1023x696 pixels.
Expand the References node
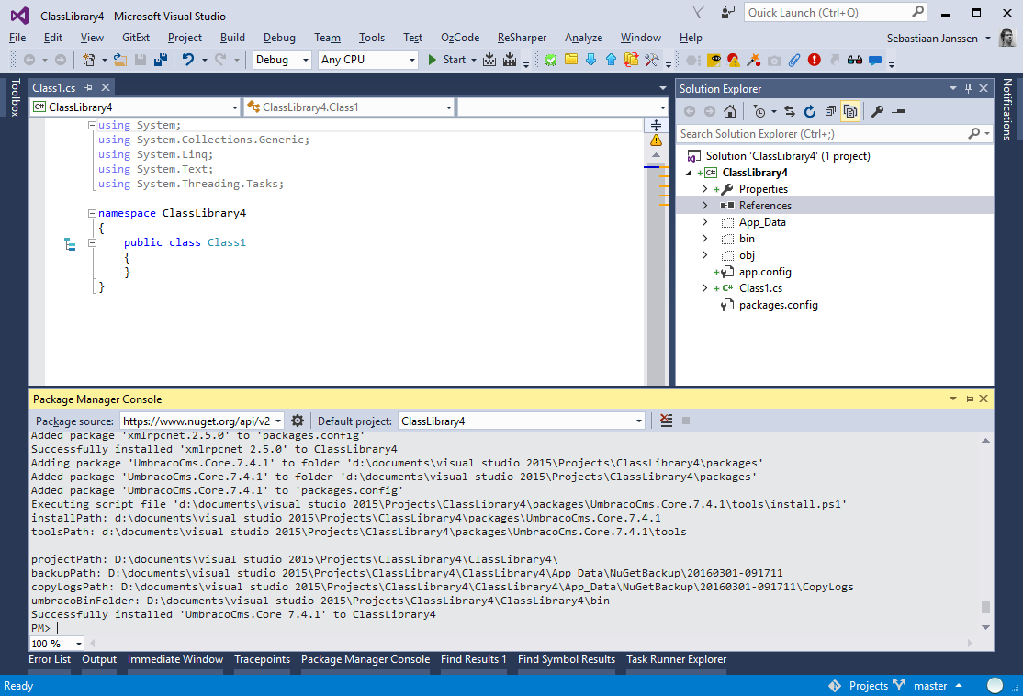pyautogui.click(x=704, y=206)
